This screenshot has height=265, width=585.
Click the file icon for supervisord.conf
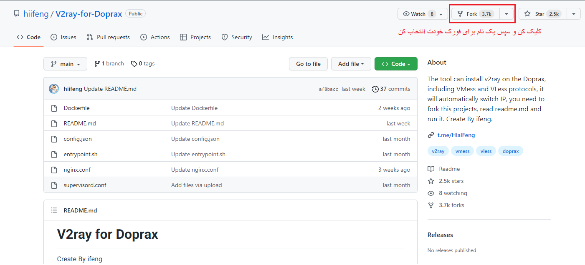coord(54,185)
